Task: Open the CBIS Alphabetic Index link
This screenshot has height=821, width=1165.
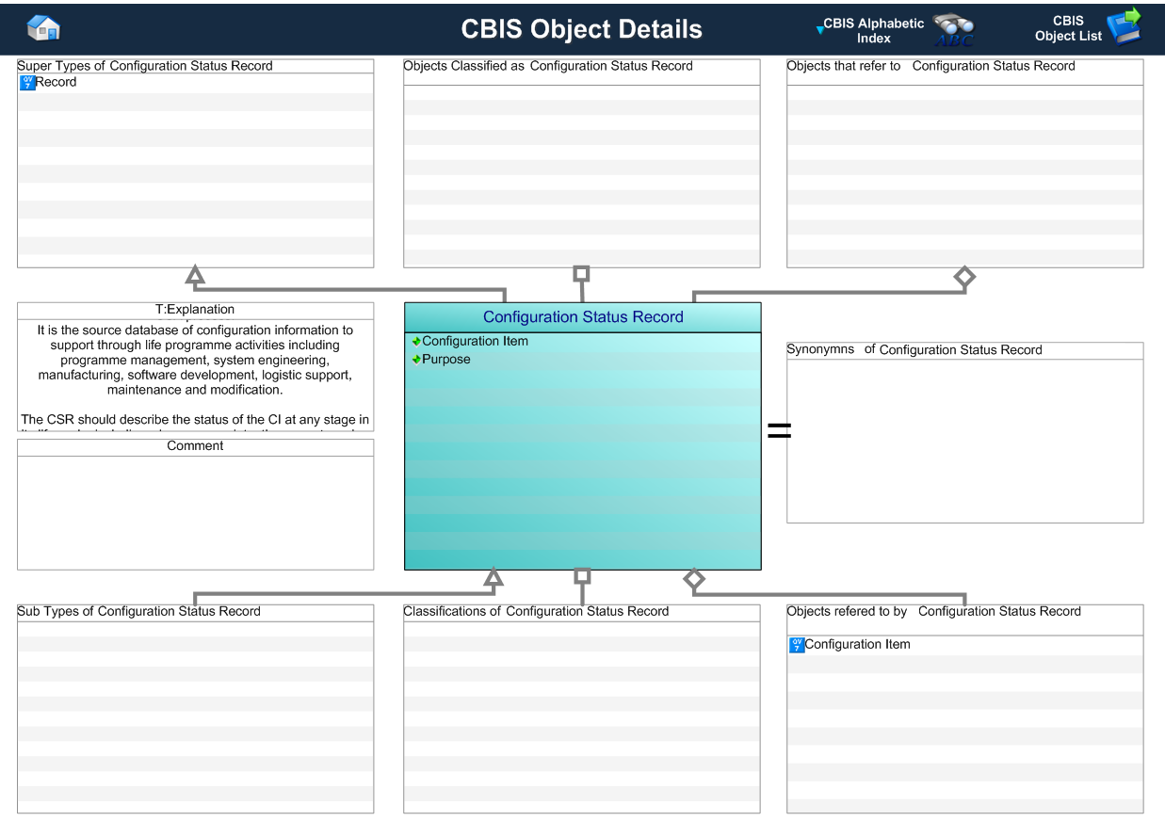Action: [873, 30]
